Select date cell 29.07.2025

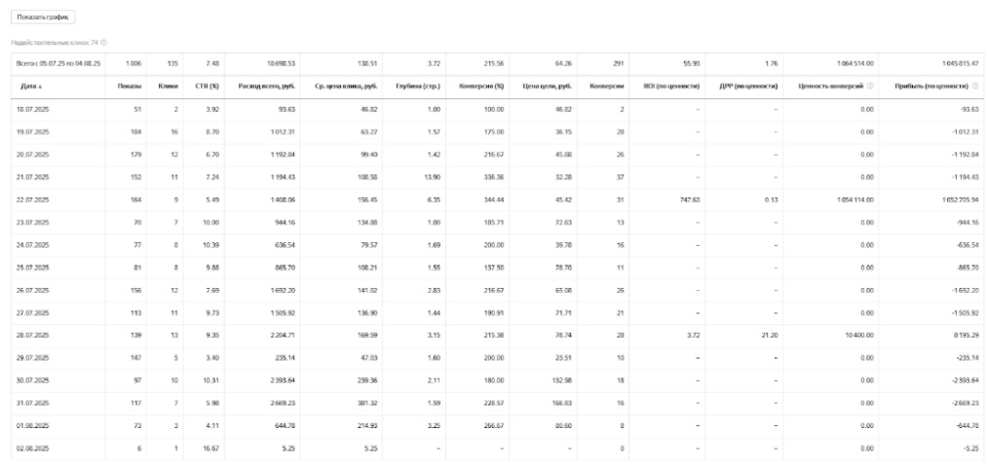(x=32, y=358)
